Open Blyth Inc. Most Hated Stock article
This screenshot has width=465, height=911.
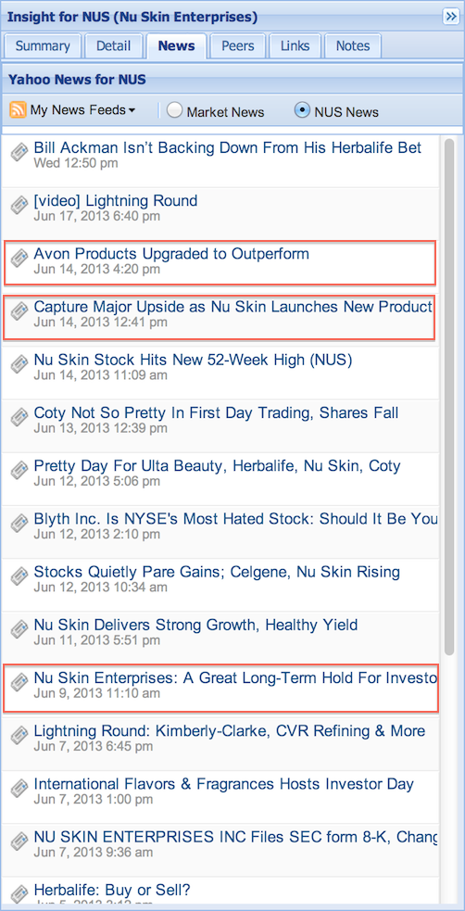pos(235,518)
